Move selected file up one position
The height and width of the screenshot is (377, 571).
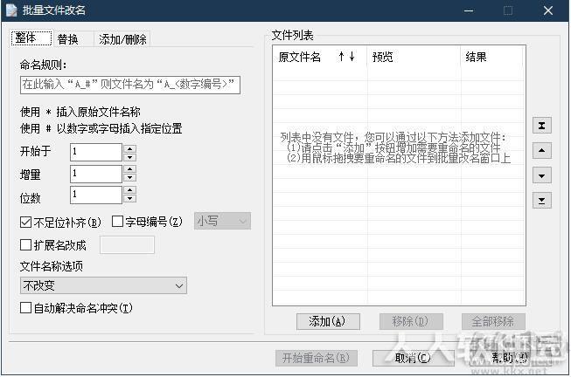pos(541,150)
